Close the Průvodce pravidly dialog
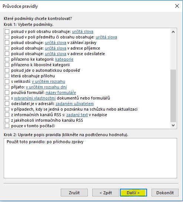This screenshot has height=202, width=183. click(x=177, y=6)
